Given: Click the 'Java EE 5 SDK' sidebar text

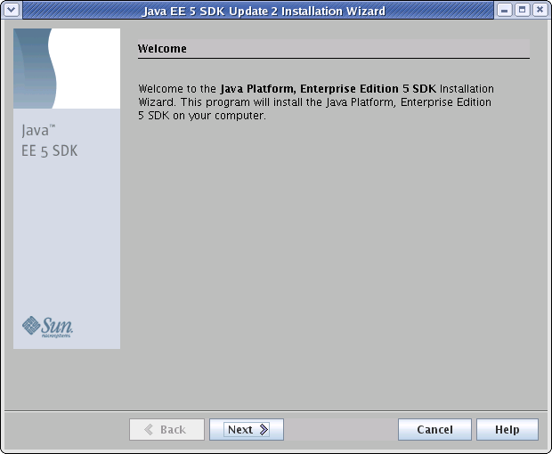Looking at the screenshot, I should (x=49, y=141).
